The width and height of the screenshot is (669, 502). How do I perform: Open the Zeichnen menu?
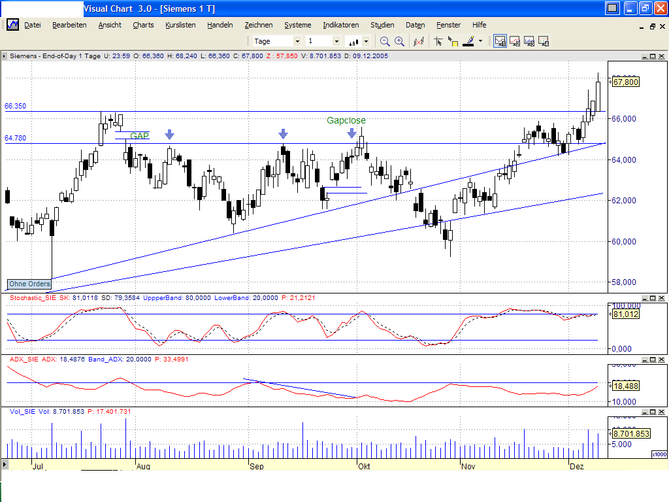(x=259, y=25)
